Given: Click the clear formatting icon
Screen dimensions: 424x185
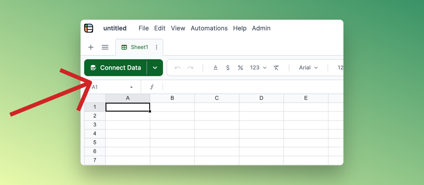Looking at the screenshot, I should 276,68.
